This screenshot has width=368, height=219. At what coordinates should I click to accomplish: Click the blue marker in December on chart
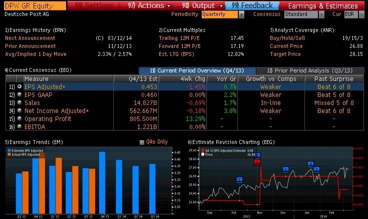pyautogui.click(x=285, y=169)
